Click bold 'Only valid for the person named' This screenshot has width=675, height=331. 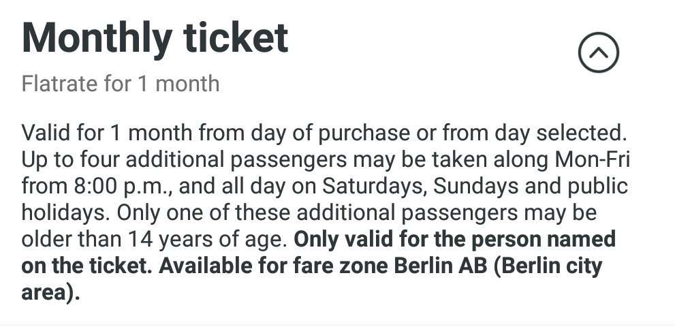tap(454, 239)
